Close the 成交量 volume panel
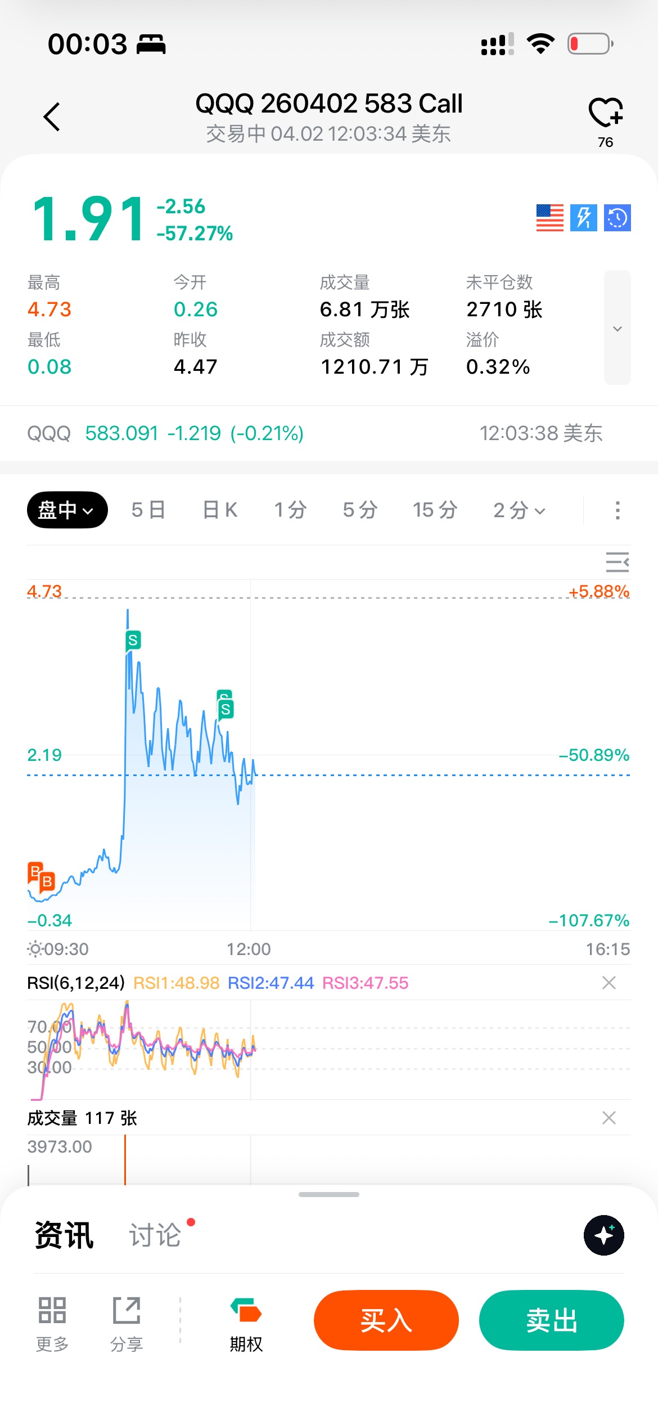Viewport: 658px width, 1425px height. tap(609, 1118)
